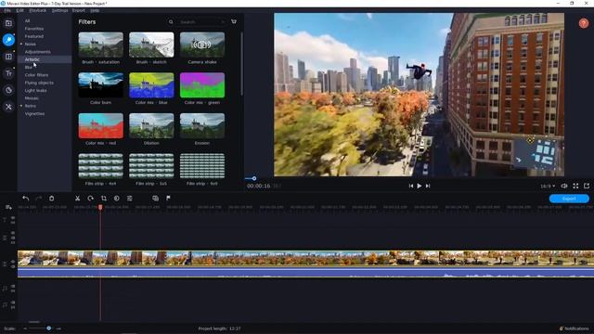This screenshot has height=334, width=594.
Task: Select the Flying objects category
Action: pyautogui.click(x=39, y=83)
